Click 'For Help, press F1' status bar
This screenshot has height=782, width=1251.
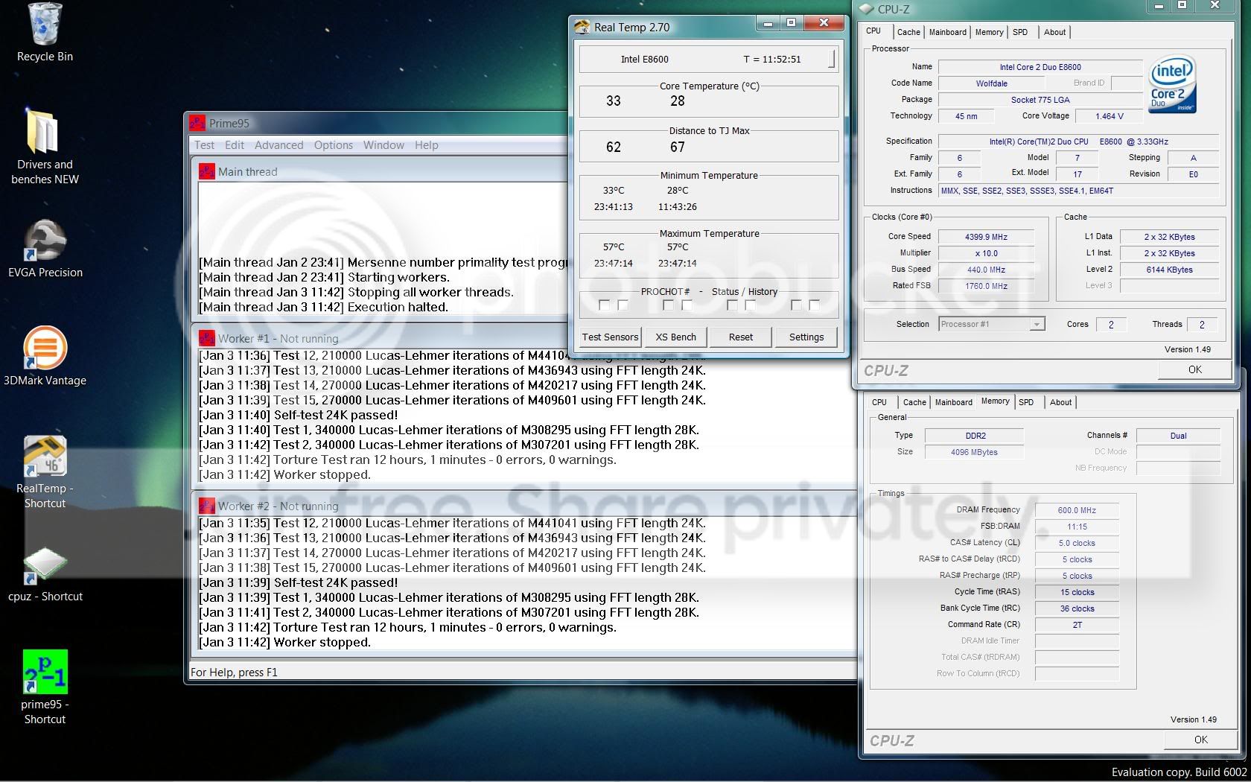click(234, 672)
